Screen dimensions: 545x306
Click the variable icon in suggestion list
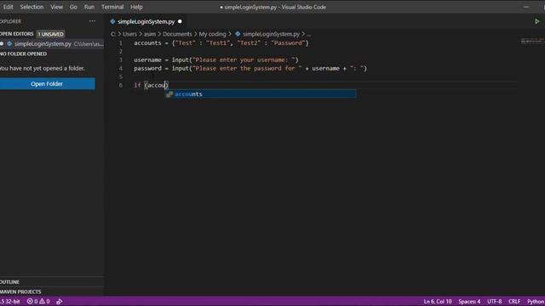[x=169, y=94]
